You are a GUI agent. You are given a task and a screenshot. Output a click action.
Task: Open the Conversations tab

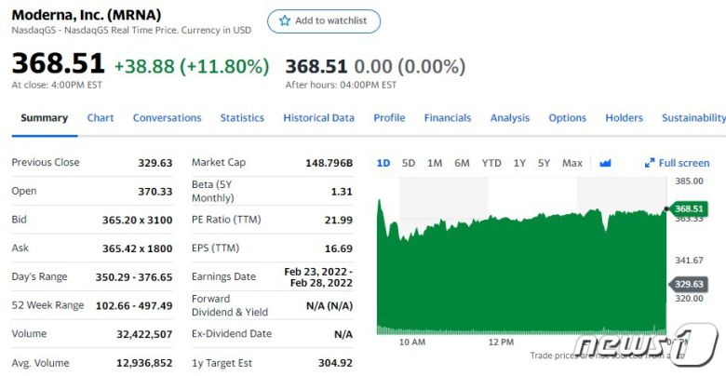167,118
